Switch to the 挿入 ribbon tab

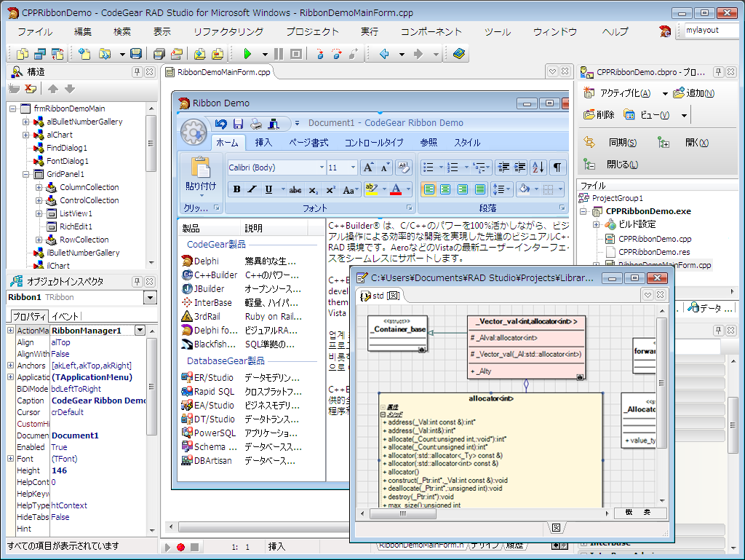(x=263, y=143)
